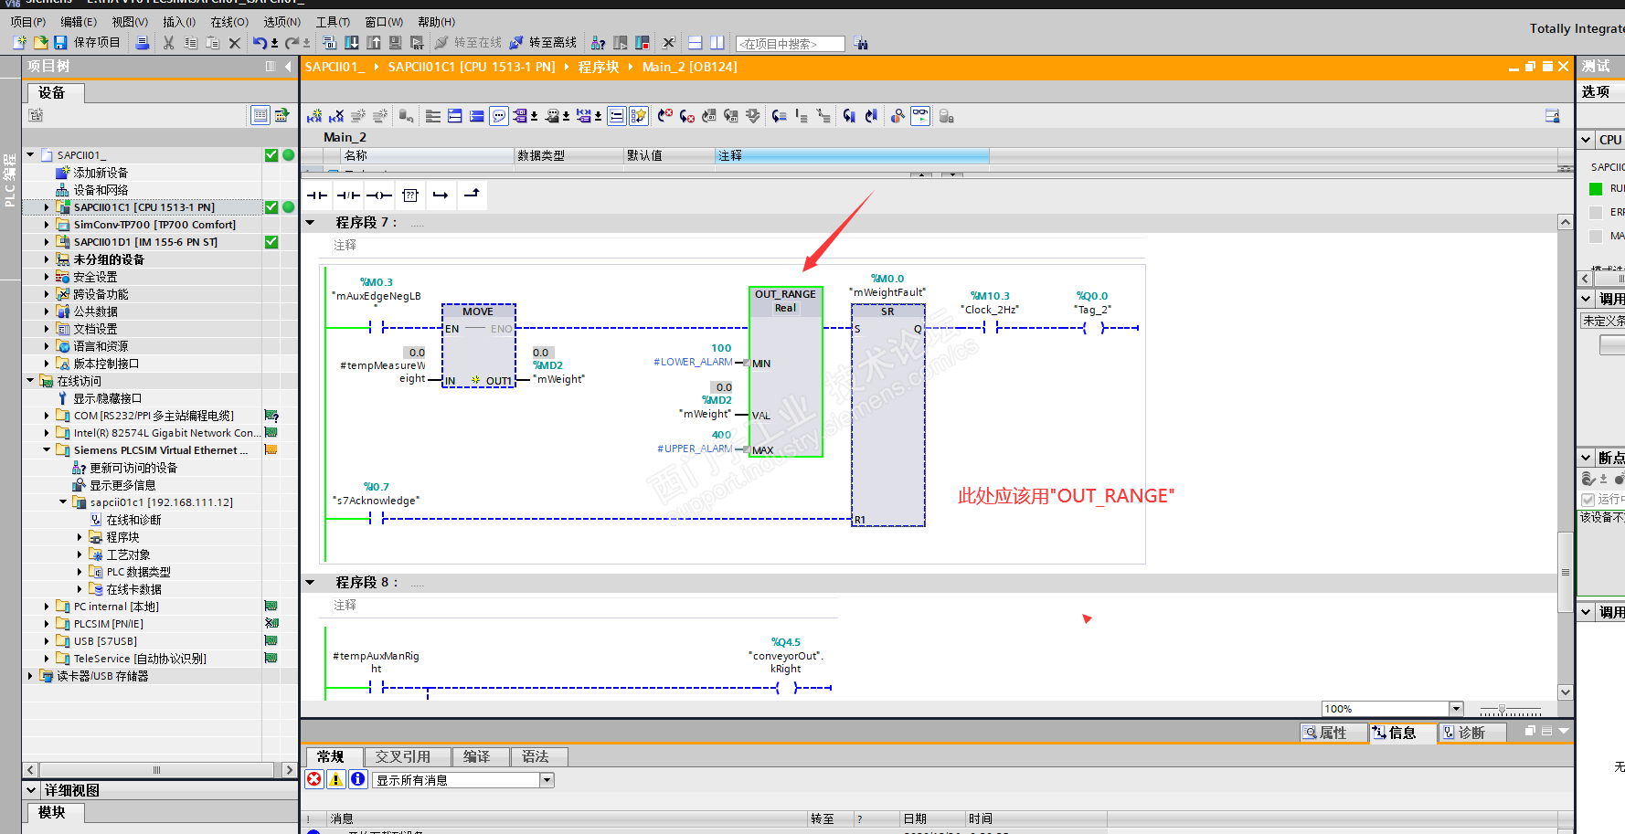
Task: Expand the SAPCII01C1 [CPU 1513-1 PN] node
Action: coord(47,207)
